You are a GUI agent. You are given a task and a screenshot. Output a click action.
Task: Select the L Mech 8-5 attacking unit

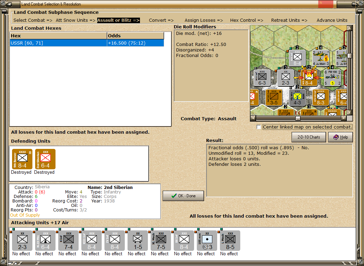tap(230, 241)
